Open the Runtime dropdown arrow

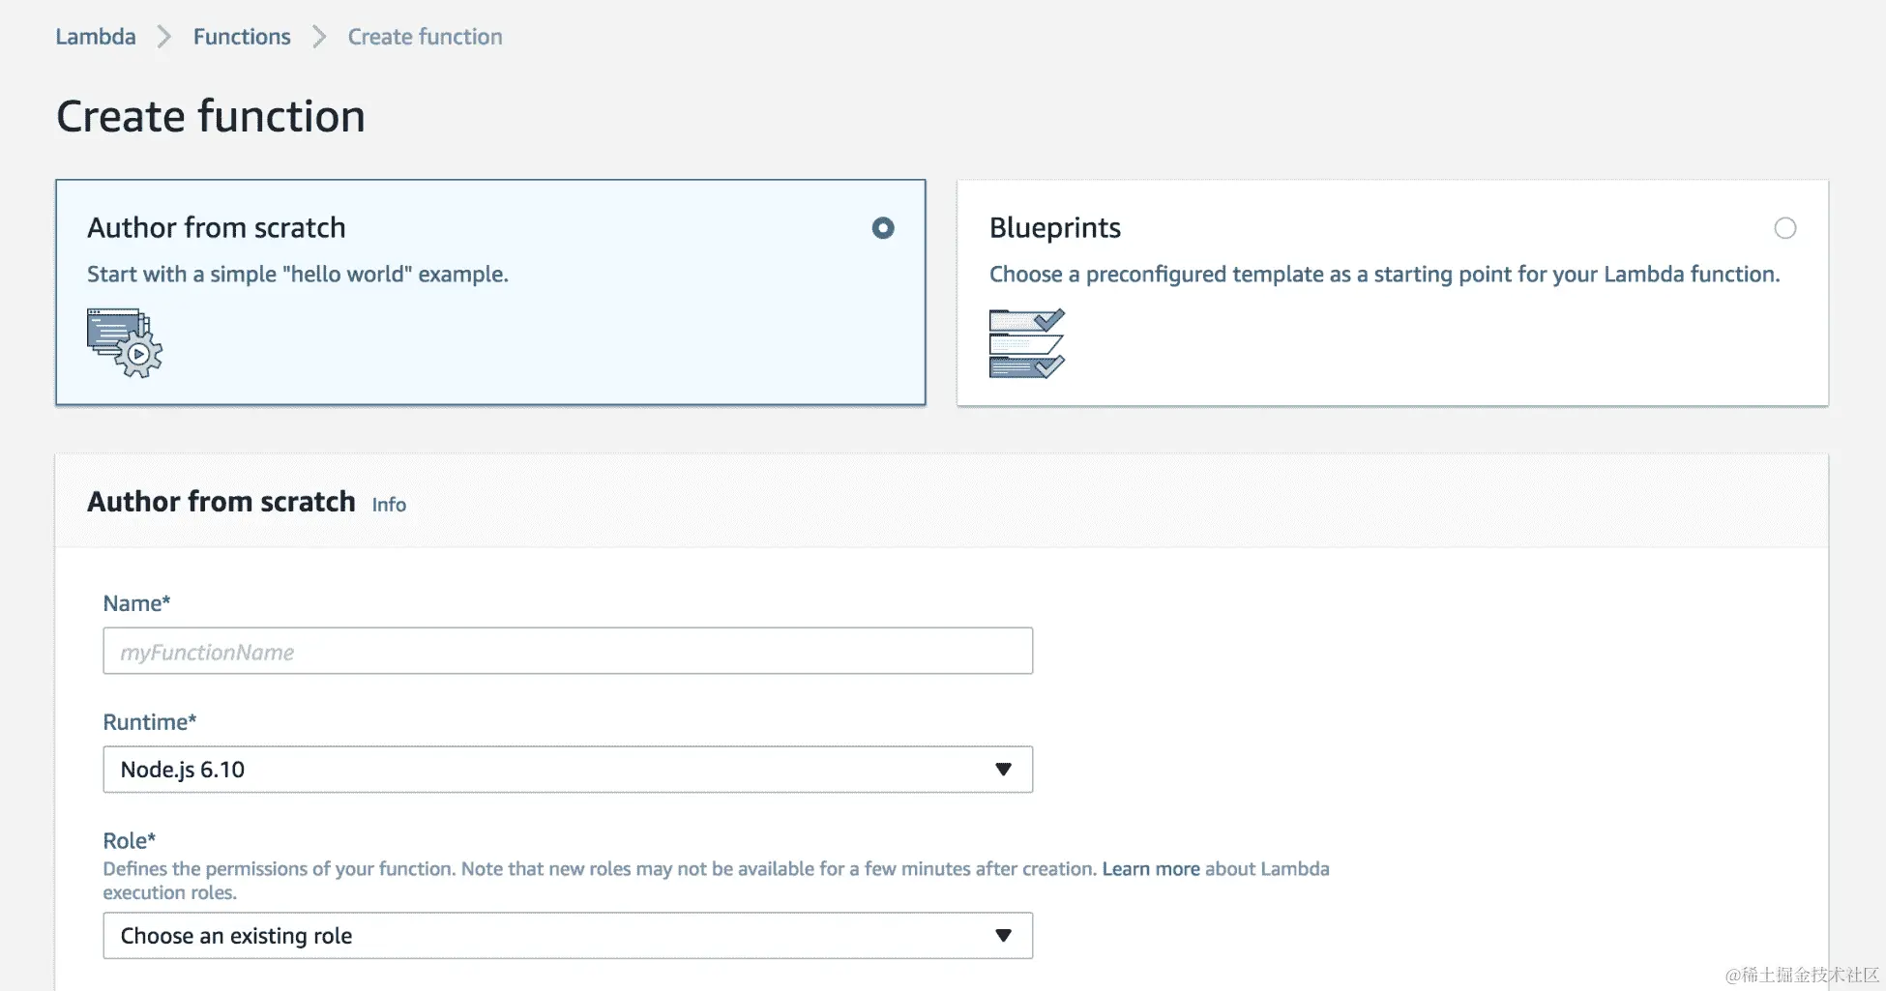[1003, 770]
